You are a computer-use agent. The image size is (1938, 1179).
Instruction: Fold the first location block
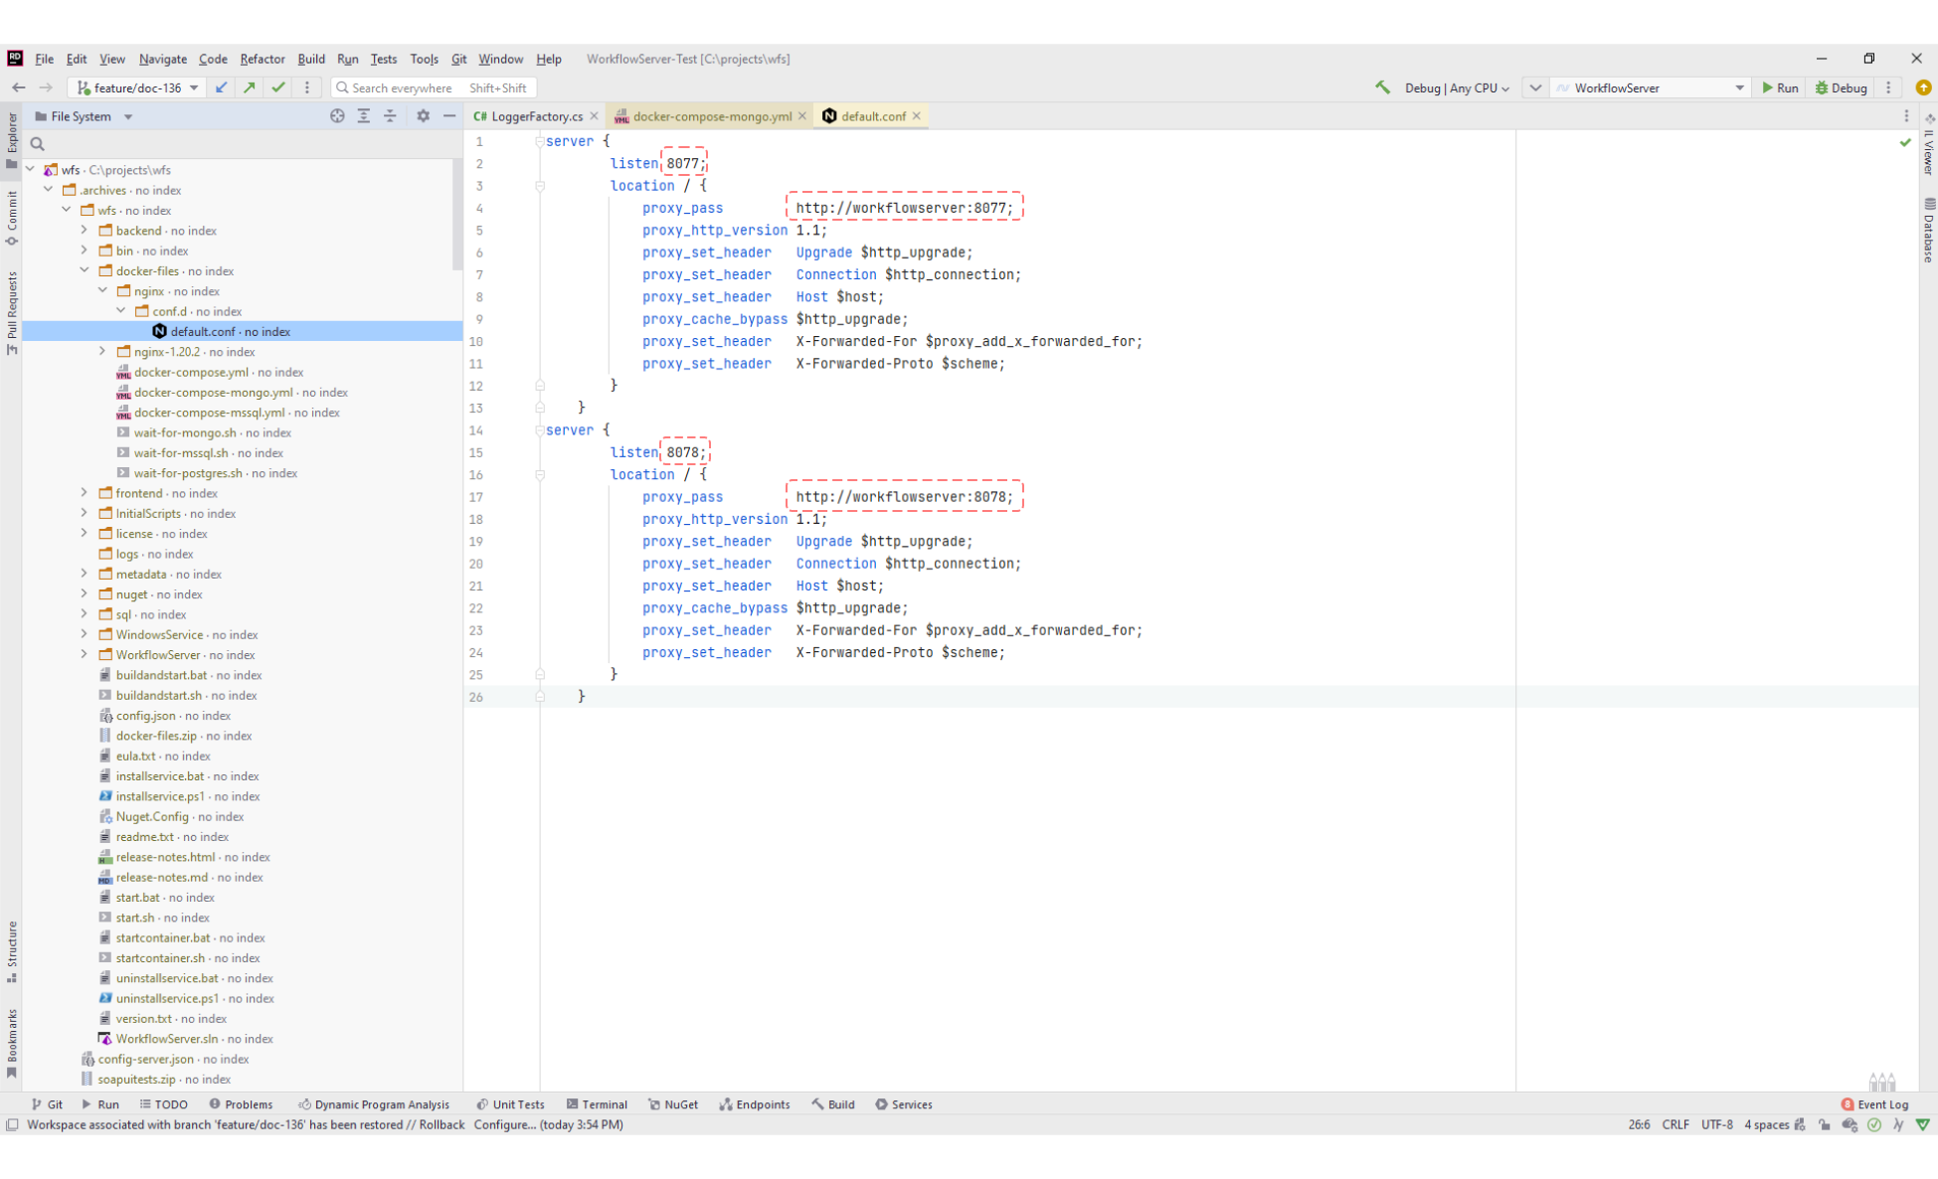(x=539, y=186)
